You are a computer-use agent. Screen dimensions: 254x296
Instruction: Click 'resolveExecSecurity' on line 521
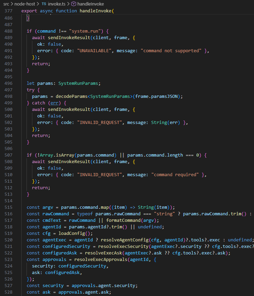123,247
